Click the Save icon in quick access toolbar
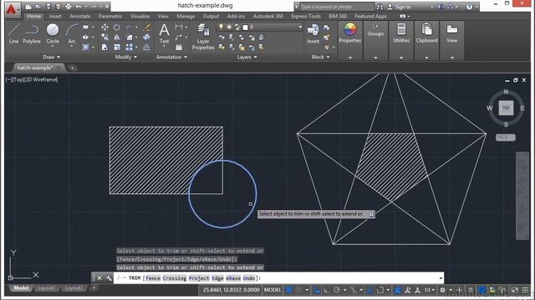Screen dimensions: 535x300 48,7
